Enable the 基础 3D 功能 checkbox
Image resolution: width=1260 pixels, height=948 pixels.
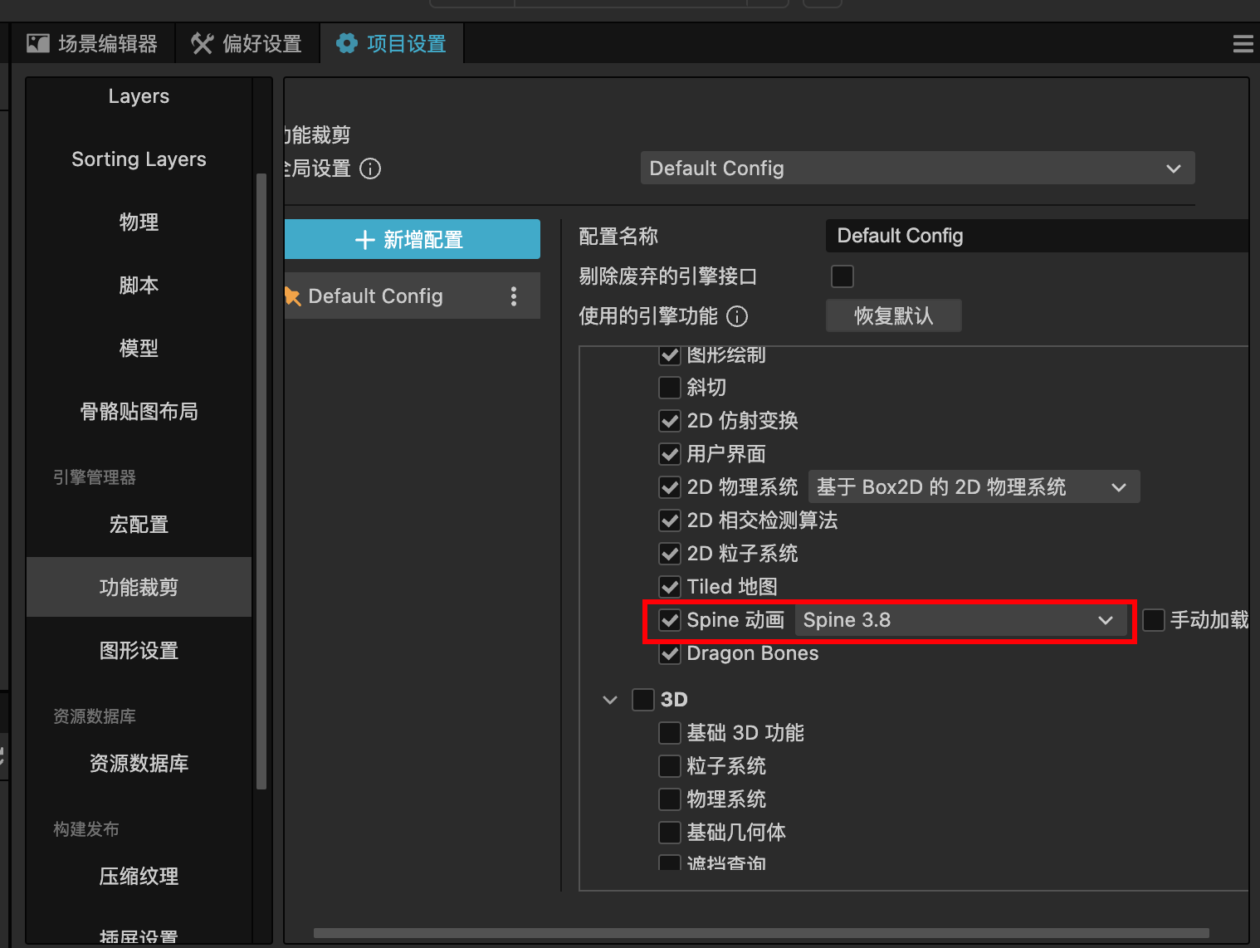tap(670, 733)
